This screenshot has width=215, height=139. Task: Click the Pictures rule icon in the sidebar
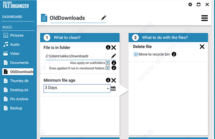[x=6, y=35]
